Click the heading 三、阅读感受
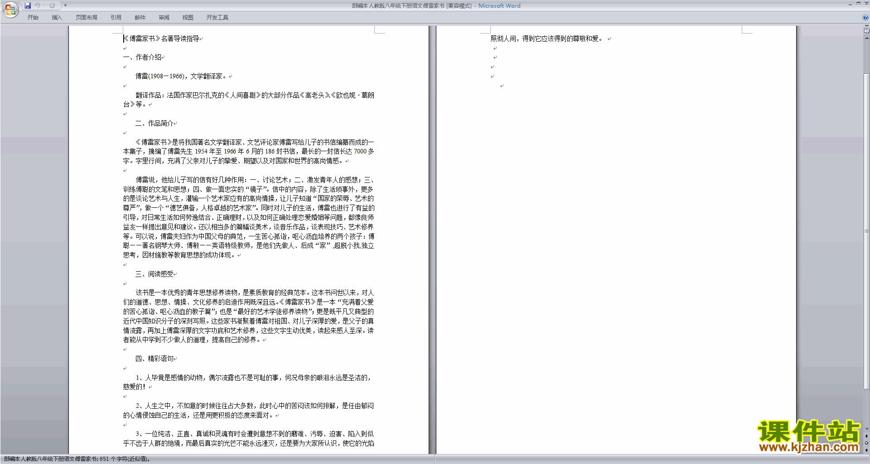 [x=155, y=274]
